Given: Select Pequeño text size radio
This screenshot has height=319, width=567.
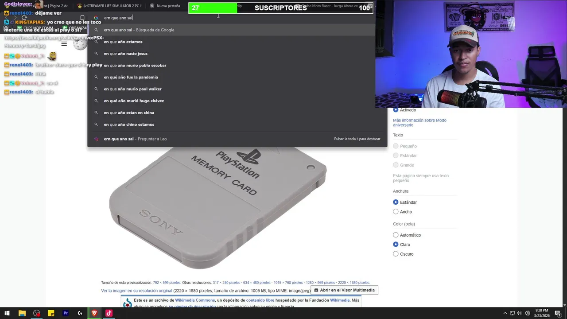Looking at the screenshot, I should point(396,146).
